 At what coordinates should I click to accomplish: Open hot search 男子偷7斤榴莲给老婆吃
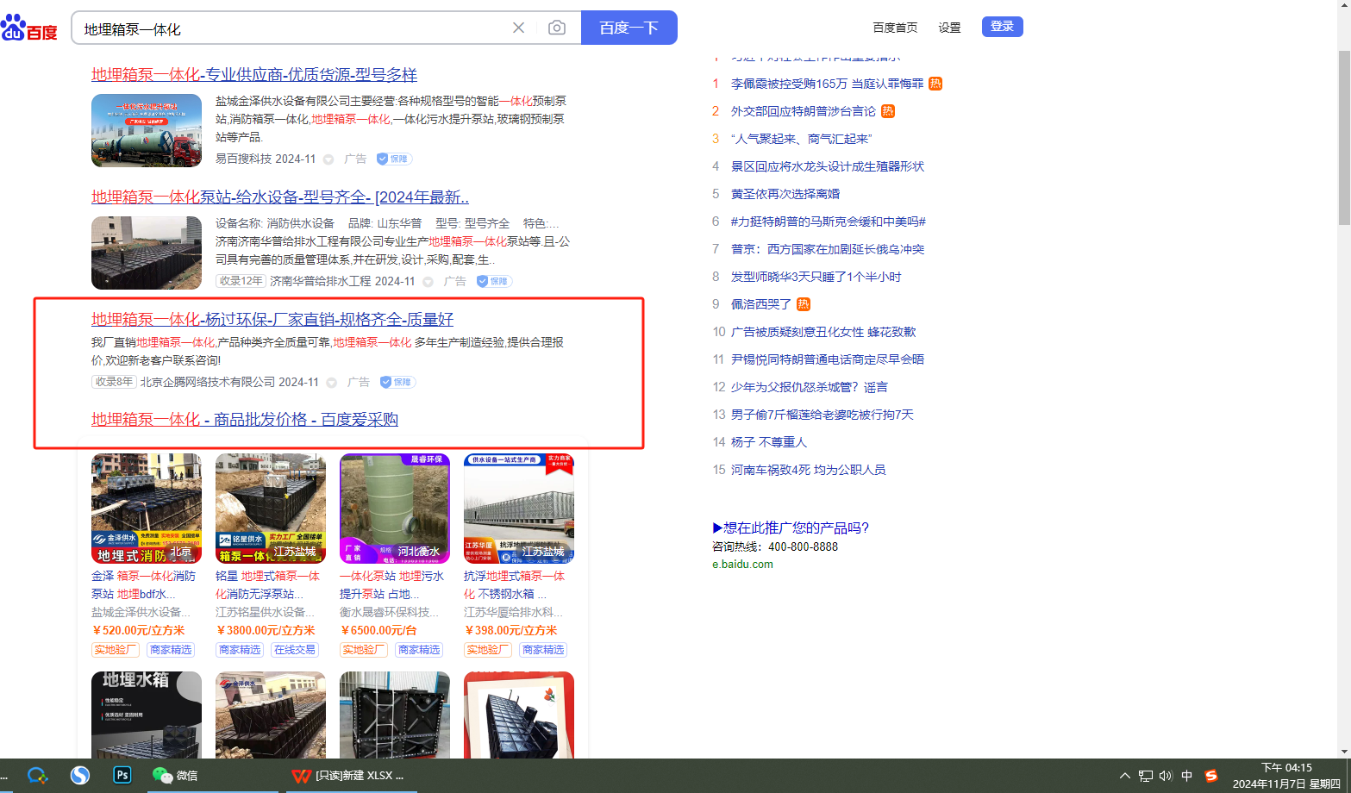coord(822,415)
